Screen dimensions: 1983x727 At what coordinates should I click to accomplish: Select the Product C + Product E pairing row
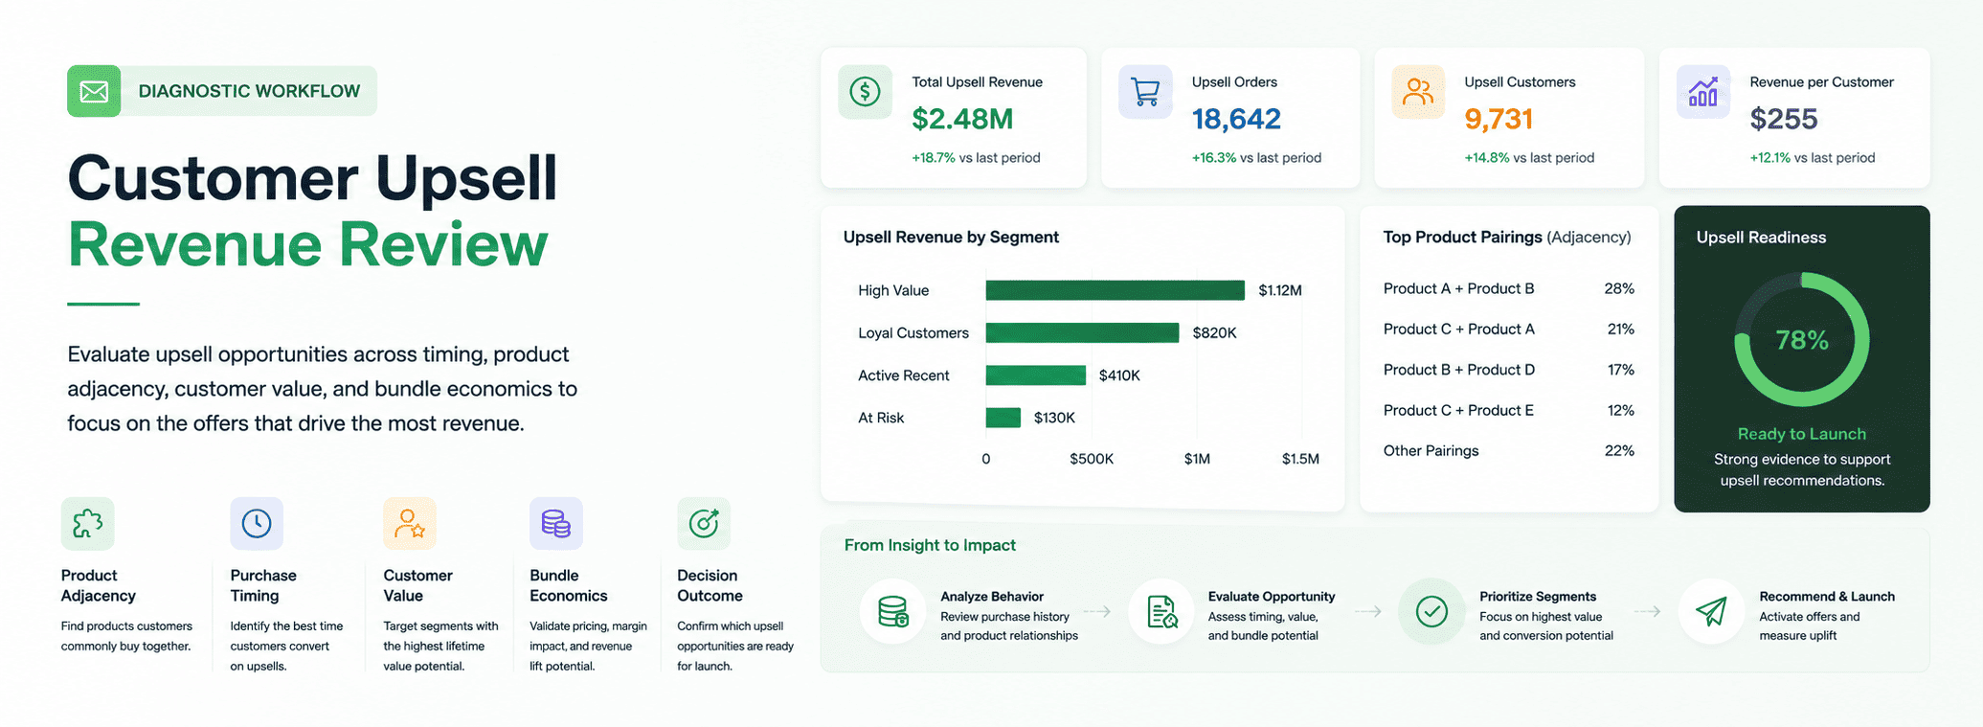(x=1508, y=410)
